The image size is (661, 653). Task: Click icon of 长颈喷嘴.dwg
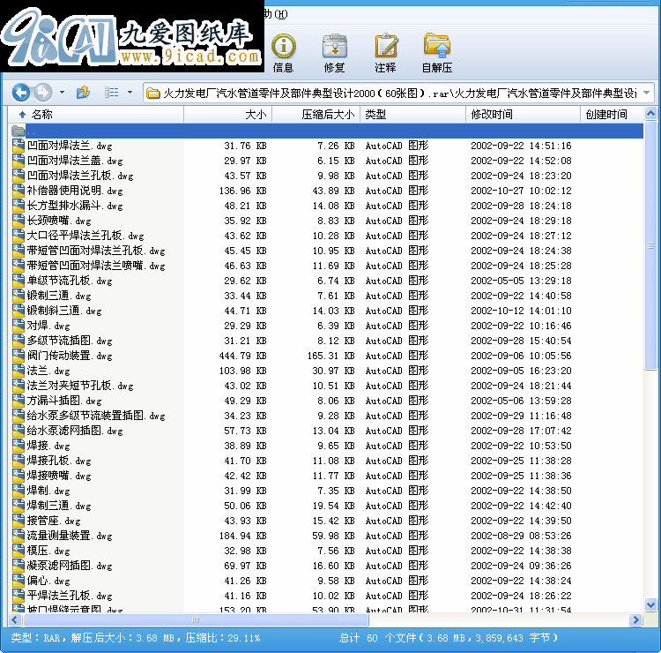(19, 221)
